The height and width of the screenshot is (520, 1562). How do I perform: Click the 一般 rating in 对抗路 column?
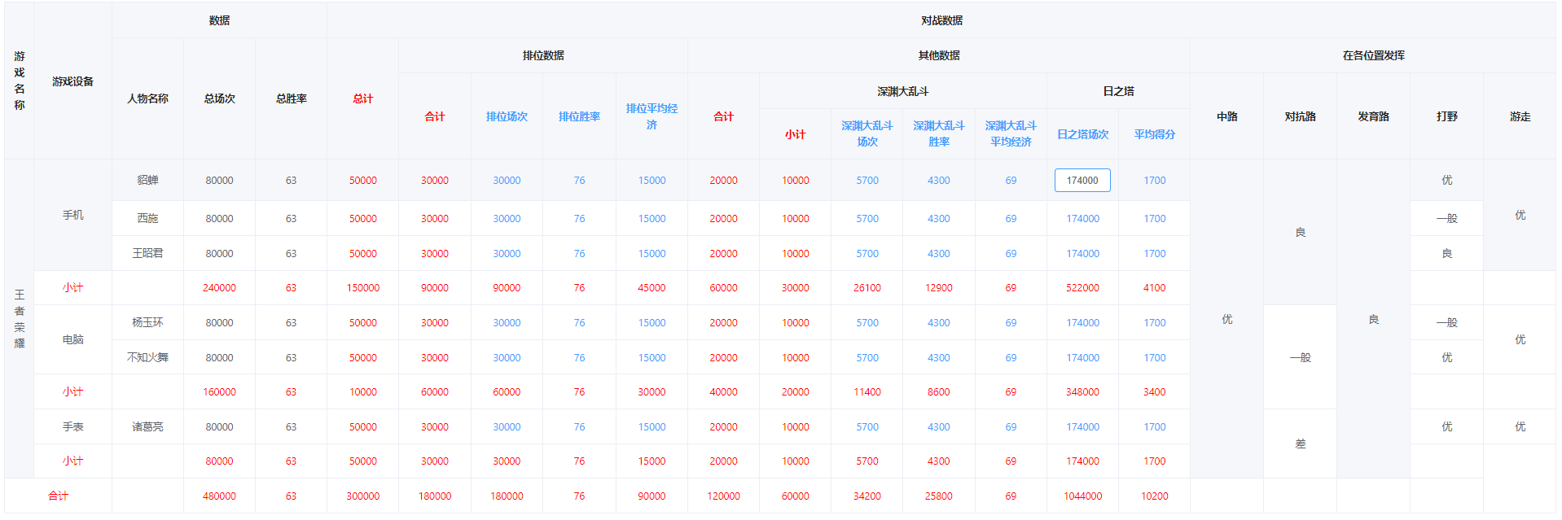coord(1300,357)
